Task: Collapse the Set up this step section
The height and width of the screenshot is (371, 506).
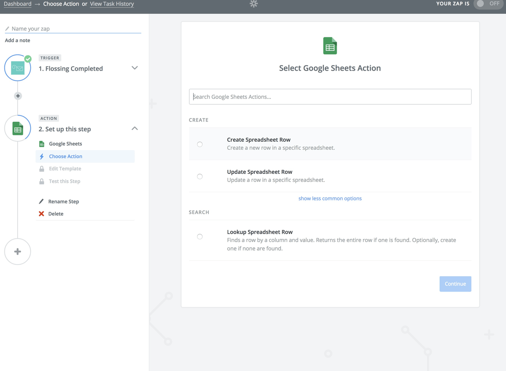Action: pos(135,128)
